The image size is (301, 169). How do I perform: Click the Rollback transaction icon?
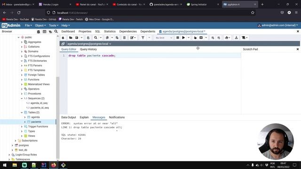(x=219, y=38)
